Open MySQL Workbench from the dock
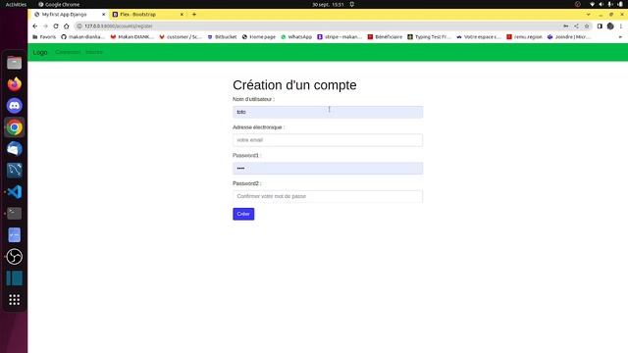The image size is (628, 353). coord(14,171)
